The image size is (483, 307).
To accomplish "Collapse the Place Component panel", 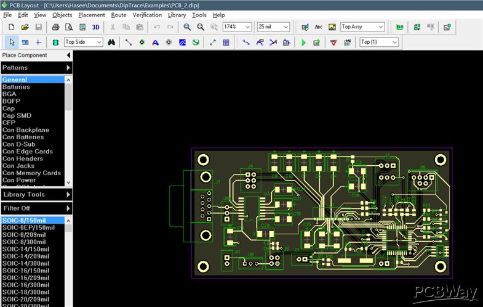I will pos(68,55).
